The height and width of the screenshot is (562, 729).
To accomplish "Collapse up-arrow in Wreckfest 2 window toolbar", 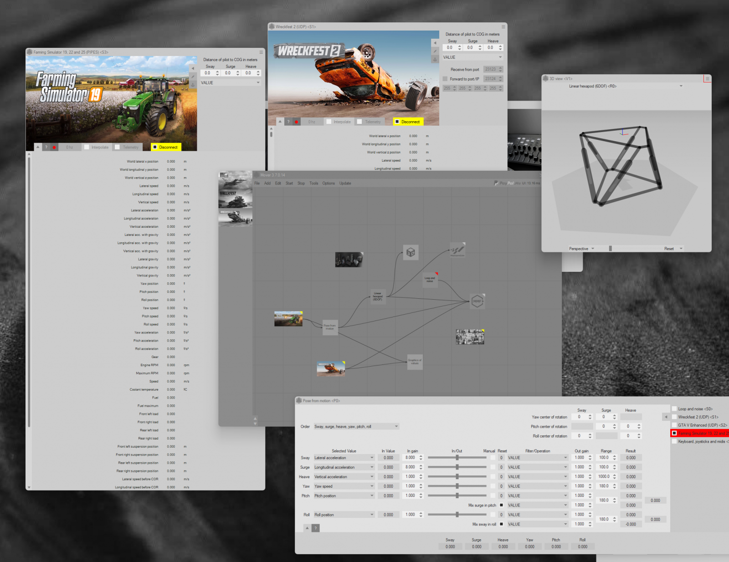I will [x=280, y=122].
